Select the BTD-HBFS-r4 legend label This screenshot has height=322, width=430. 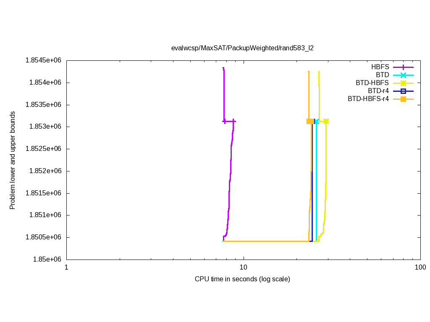368,99
